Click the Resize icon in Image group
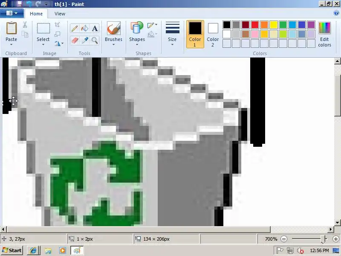341x256 pixels. tap(58, 34)
